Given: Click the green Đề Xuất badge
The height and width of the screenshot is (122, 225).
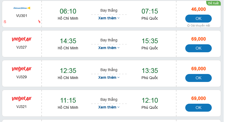Looking at the screenshot, I should [213, 3].
